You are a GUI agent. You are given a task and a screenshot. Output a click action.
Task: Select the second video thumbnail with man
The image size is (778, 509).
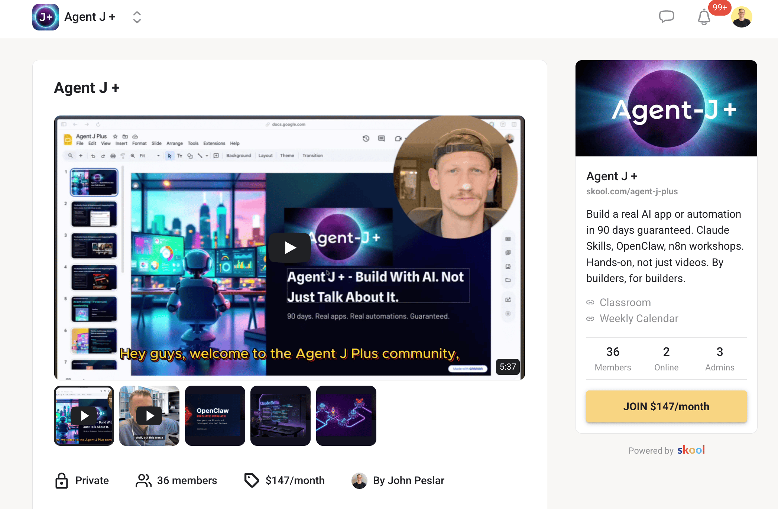pos(149,415)
